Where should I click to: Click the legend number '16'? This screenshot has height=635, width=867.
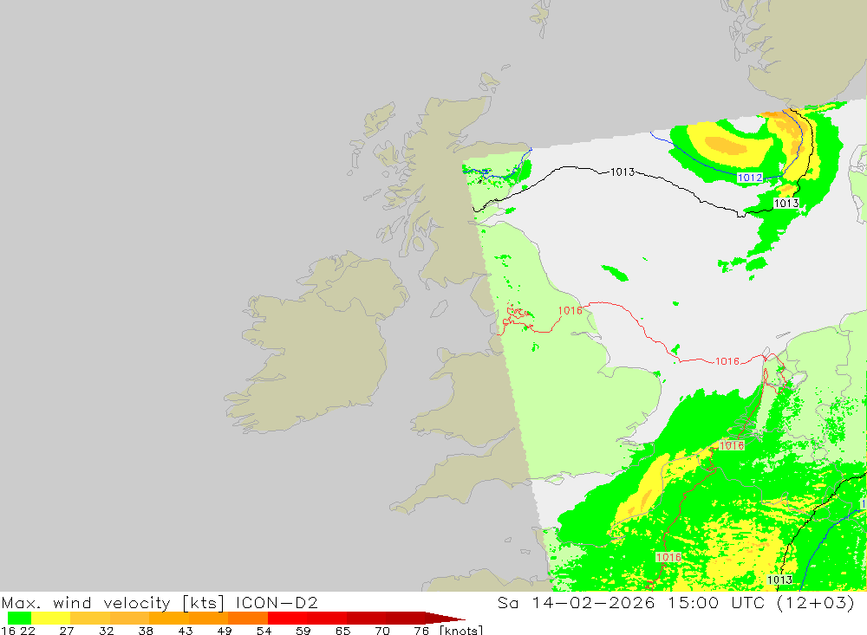pos(8,631)
